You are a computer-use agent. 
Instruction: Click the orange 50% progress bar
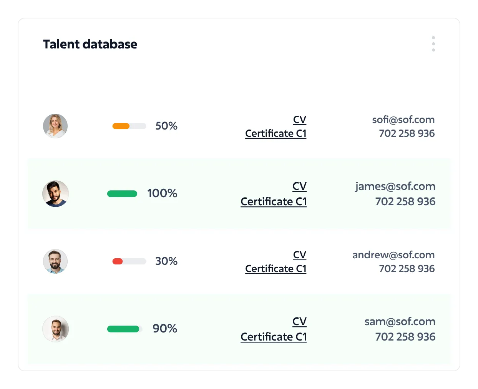point(129,126)
